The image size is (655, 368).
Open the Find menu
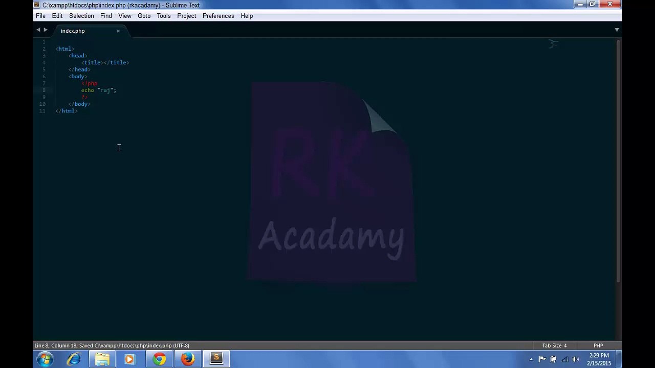tap(106, 16)
